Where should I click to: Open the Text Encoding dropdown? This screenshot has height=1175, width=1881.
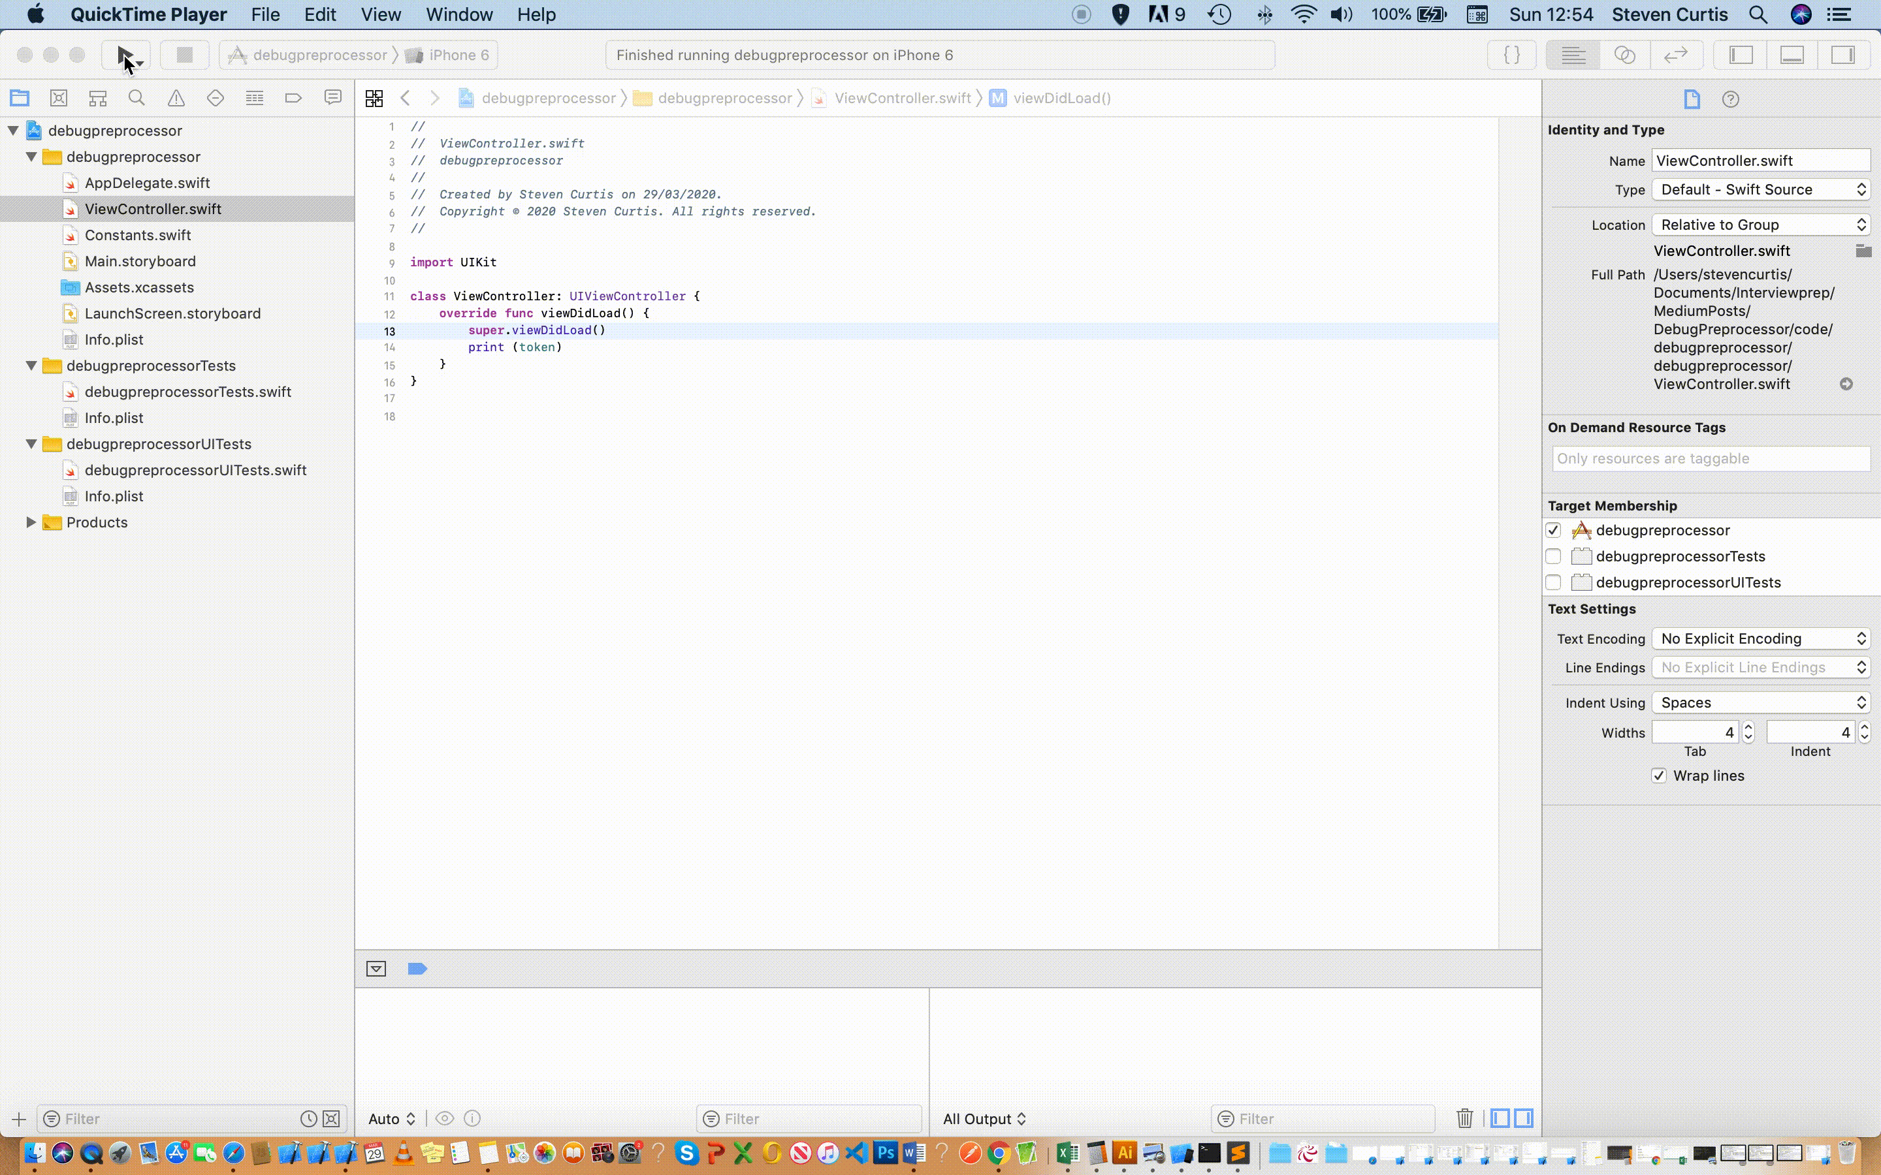pyautogui.click(x=1761, y=639)
